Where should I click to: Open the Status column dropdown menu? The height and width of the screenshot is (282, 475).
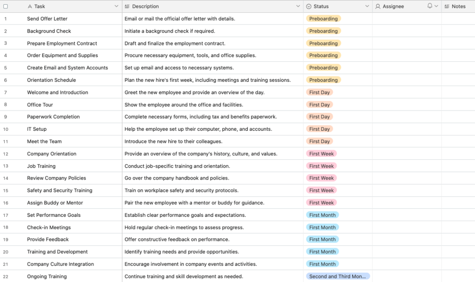[367, 7]
